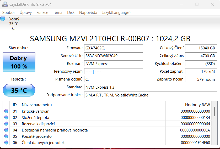Click the Přenosový režim field
The image size is (220, 149).
tap(113, 72)
